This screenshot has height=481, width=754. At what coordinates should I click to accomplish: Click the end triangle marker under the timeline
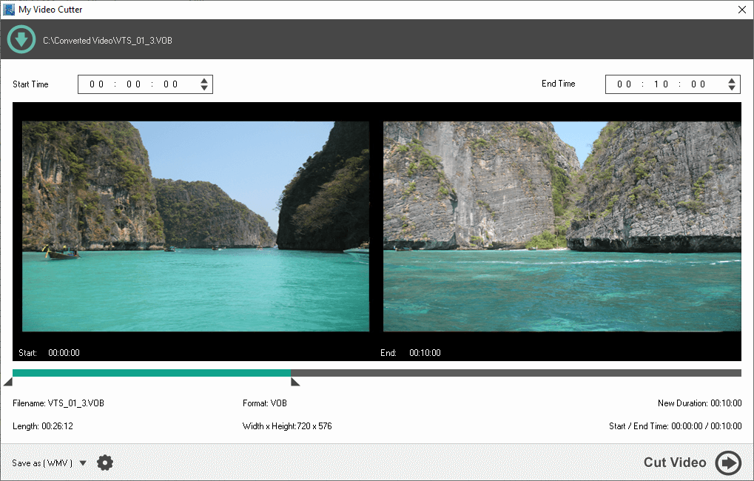pos(294,383)
